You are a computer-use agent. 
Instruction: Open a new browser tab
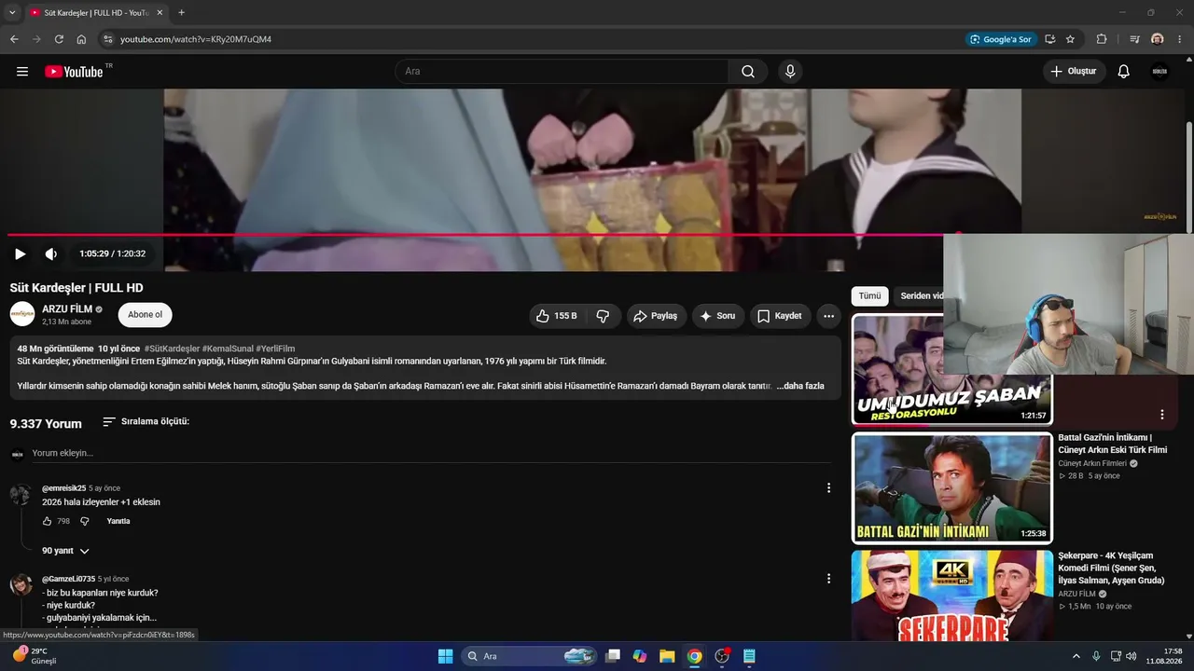(x=181, y=12)
